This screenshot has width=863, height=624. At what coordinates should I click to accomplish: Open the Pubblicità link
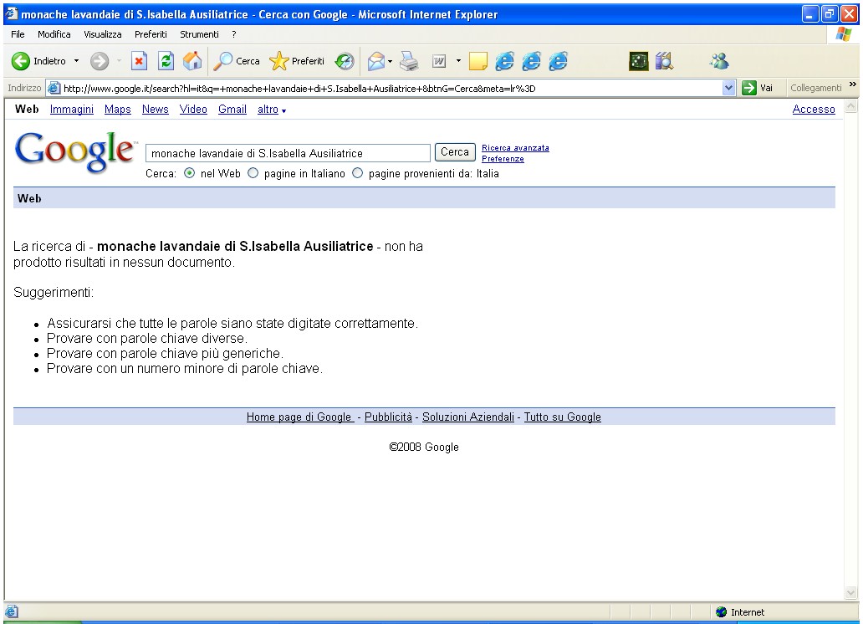388,417
